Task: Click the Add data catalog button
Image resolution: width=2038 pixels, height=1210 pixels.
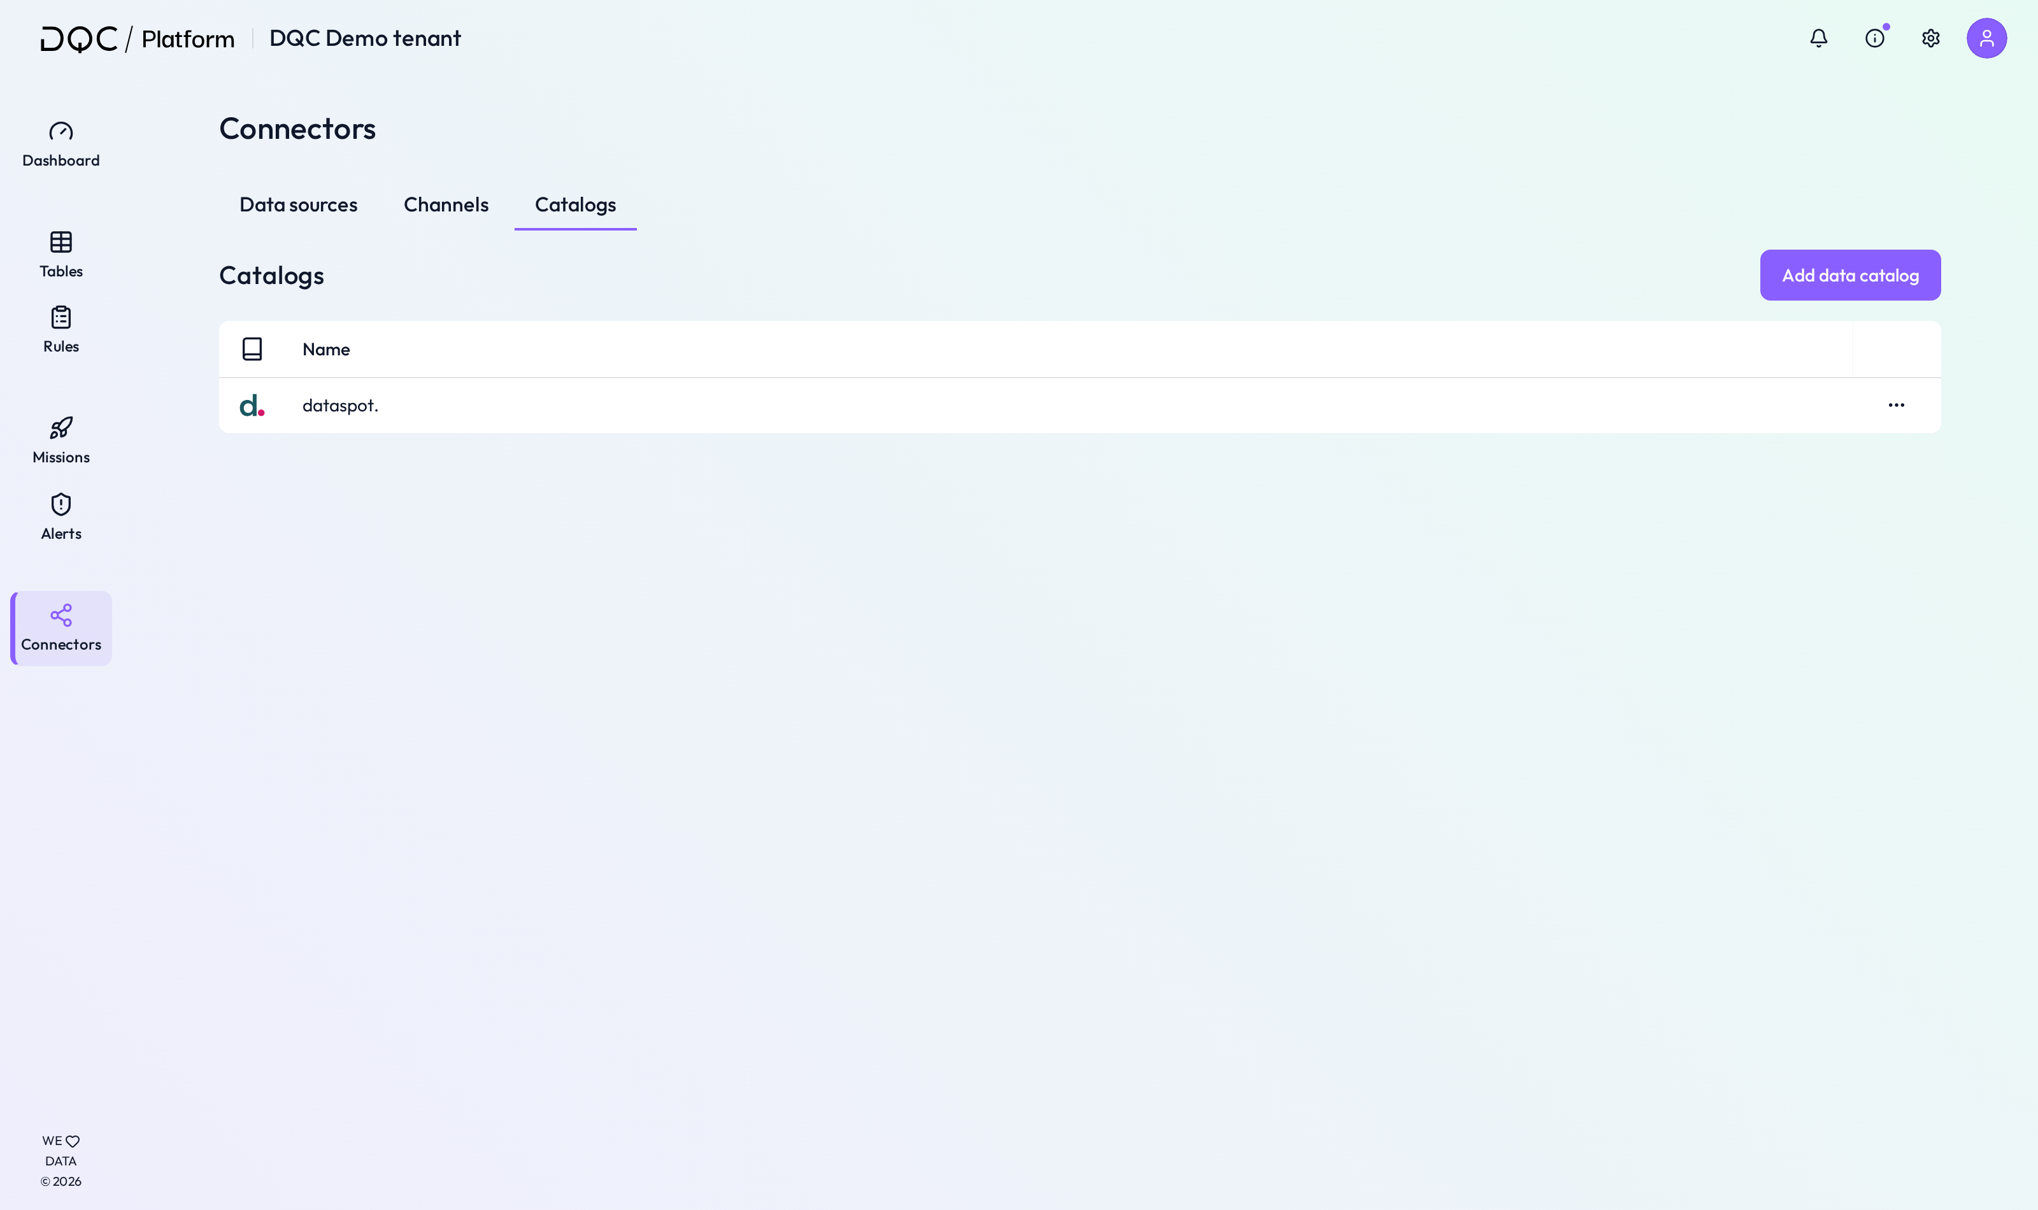Action: pyautogui.click(x=1851, y=276)
